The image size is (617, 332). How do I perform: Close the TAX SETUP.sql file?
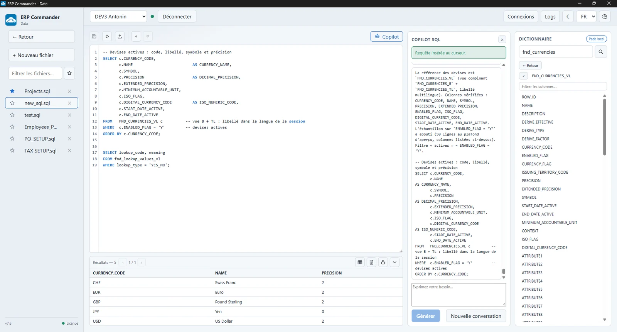pyautogui.click(x=69, y=151)
